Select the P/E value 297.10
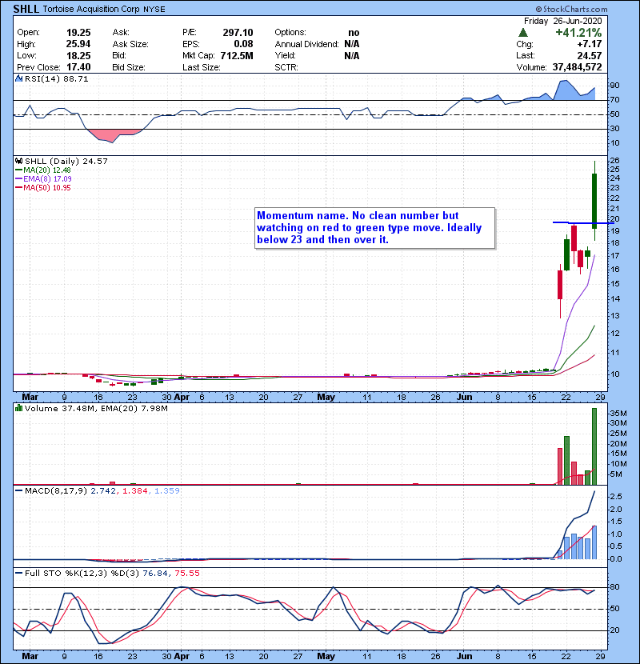Image resolution: width=640 pixels, height=664 pixels. [238, 33]
